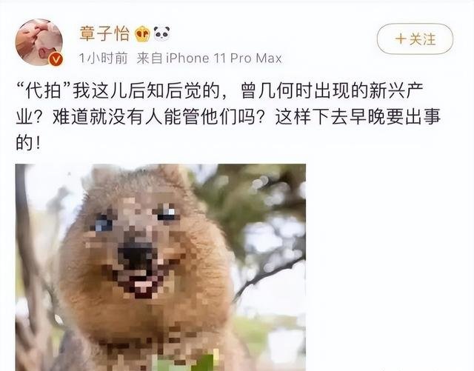474x371 pixels.
Task: Click the pink tongue in the photo
Action: coord(143,284)
